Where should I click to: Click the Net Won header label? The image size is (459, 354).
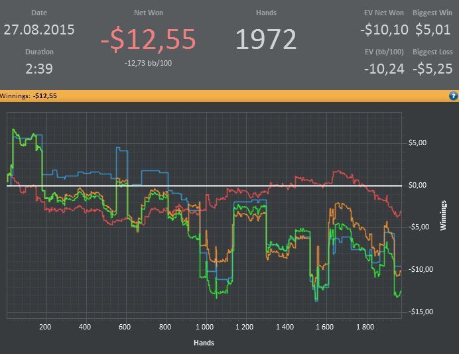tap(149, 13)
